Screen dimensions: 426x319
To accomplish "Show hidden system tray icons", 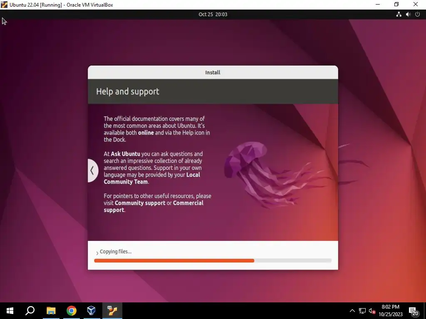I will [352, 311].
